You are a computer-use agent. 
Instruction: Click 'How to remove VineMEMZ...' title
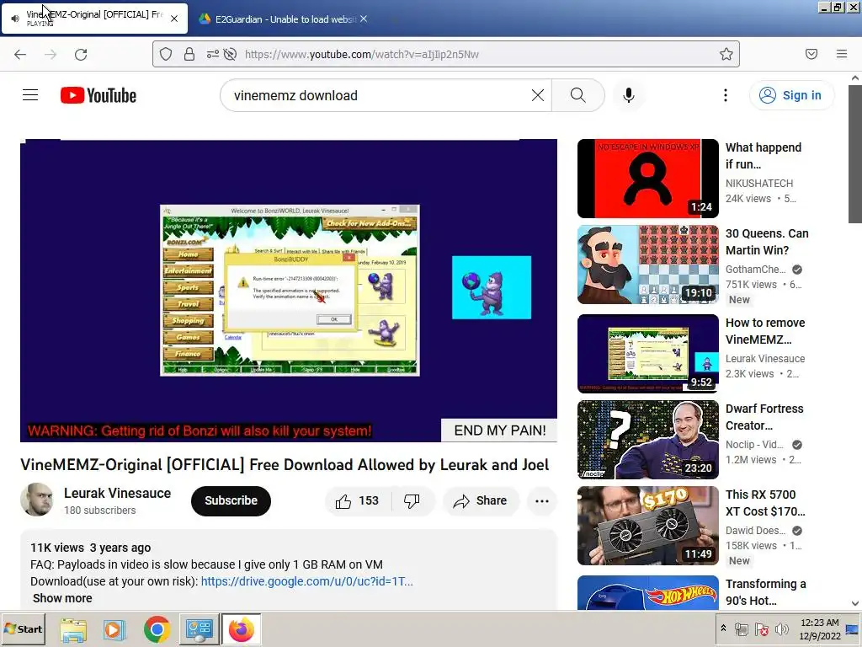[765, 330]
